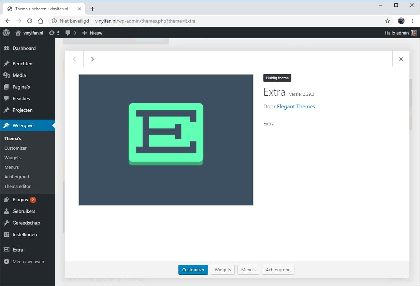Close the theme details overlay
Viewport: 420px width, 286px height.
point(401,59)
